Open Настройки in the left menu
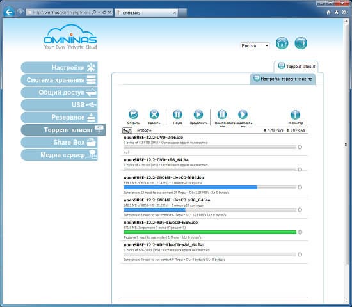 (x=59, y=67)
